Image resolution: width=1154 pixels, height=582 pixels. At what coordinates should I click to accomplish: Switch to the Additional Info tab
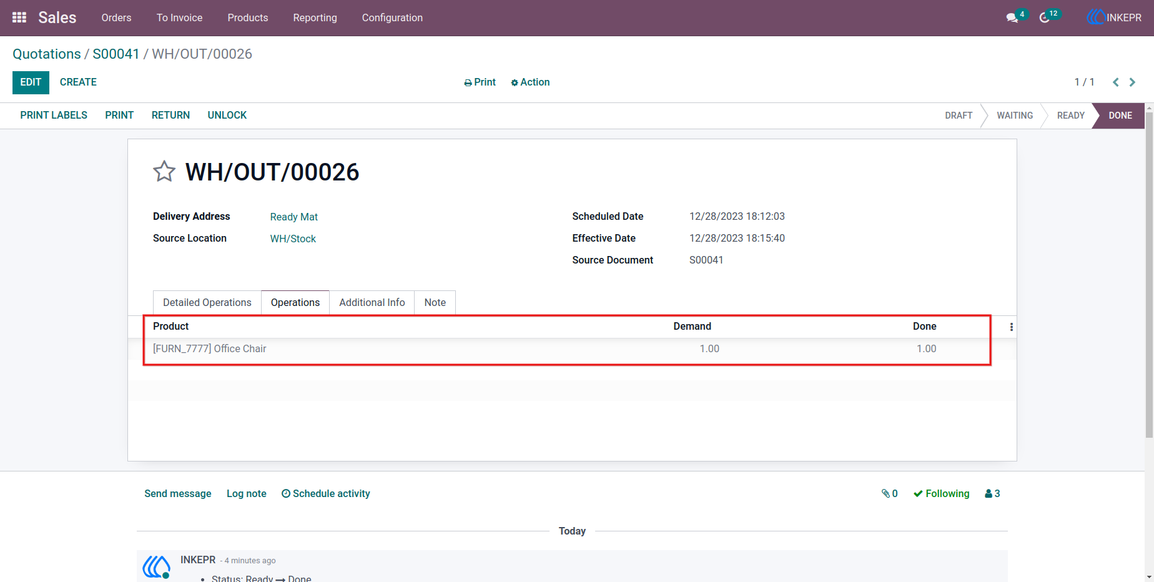click(372, 302)
